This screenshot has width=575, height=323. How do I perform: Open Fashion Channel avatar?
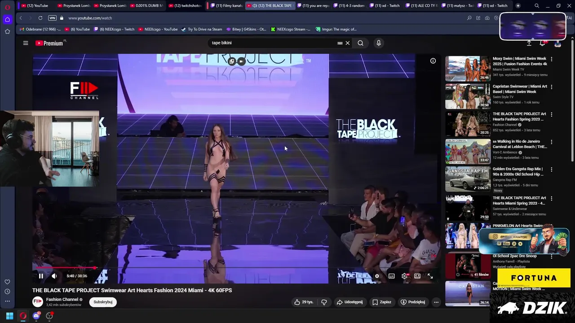[x=38, y=302]
